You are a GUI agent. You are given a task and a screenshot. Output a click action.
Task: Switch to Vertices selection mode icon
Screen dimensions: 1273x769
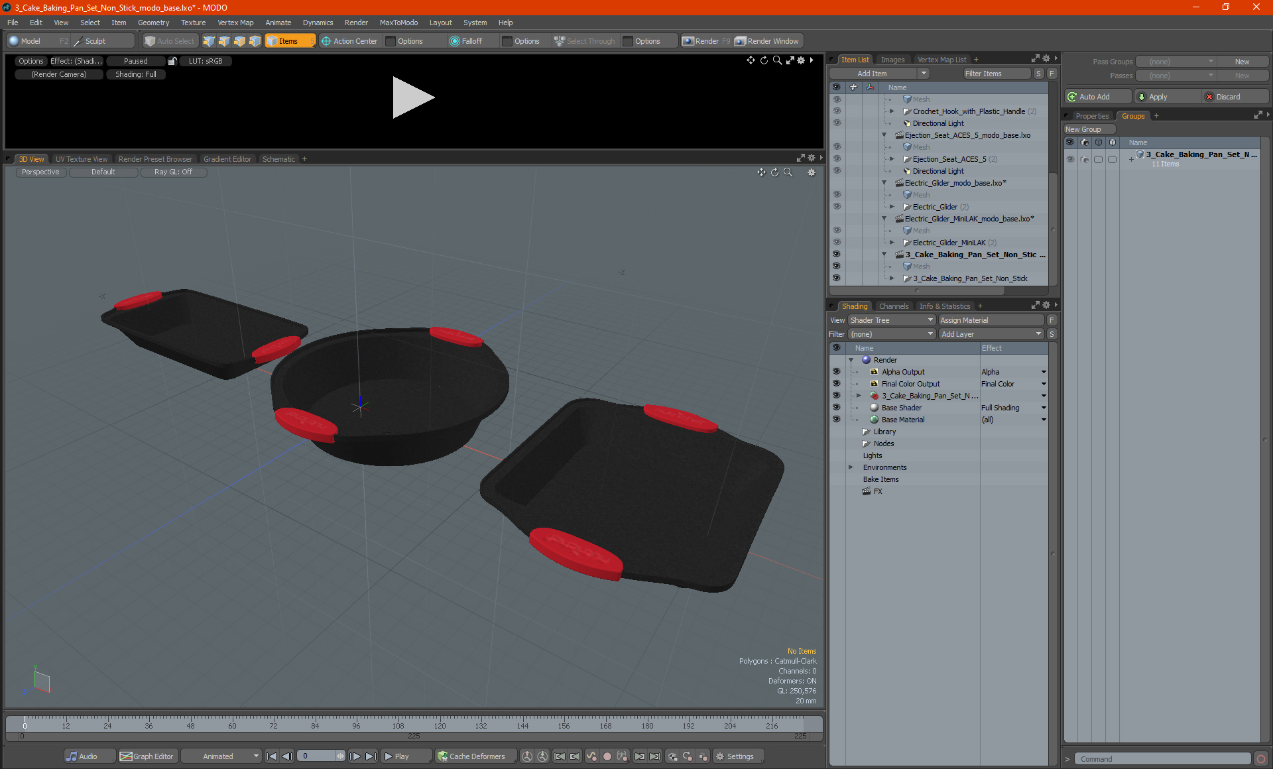pyautogui.click(x=209, y=41)
